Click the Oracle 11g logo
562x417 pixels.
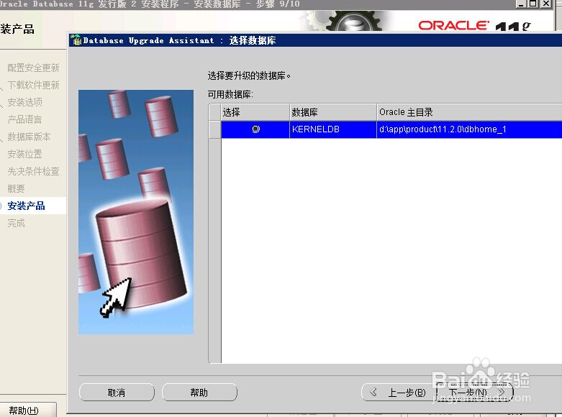pyautogui.click(x=474, y=25)
